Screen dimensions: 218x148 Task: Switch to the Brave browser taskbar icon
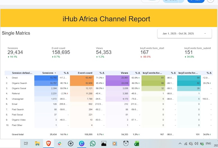pos(48,143)
